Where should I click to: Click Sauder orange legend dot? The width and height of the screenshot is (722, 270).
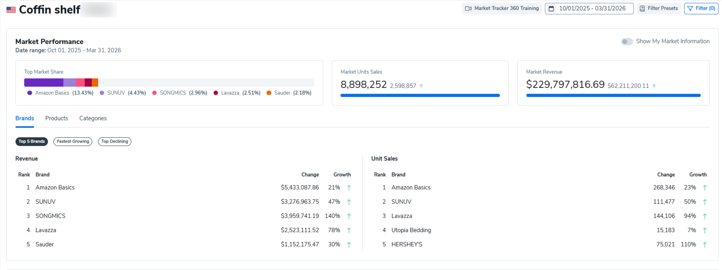pyautogui.click(x=269, y=93)
